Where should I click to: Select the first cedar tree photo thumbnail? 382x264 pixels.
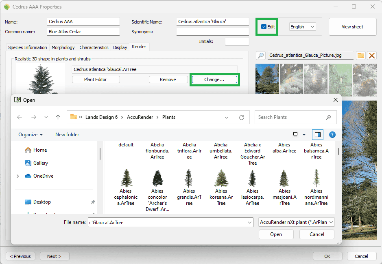point(267,79)
